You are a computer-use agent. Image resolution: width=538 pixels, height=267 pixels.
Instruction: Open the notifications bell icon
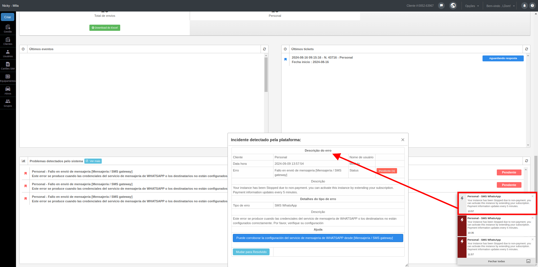tap(524, 6)
